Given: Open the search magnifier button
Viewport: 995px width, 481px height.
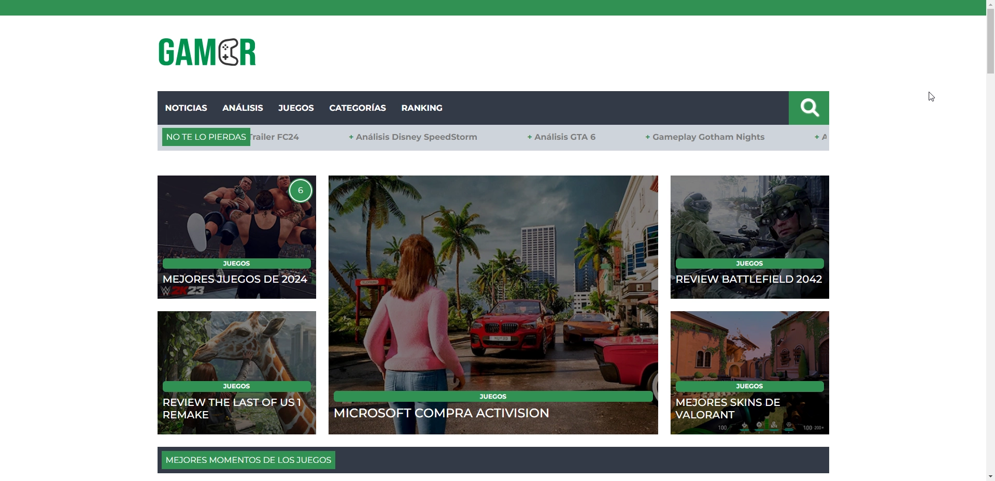Looking at the screenshot, I should pyautogui.click(x=809, y=108).
